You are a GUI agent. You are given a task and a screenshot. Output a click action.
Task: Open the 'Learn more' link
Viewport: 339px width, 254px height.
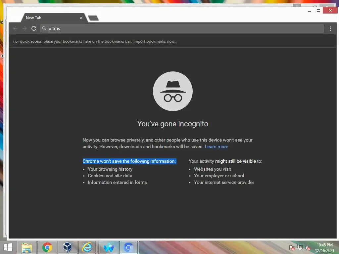(x=217, y=147)
